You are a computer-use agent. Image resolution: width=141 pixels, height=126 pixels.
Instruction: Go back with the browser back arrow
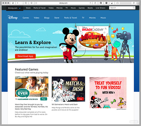tap(17, 3)
